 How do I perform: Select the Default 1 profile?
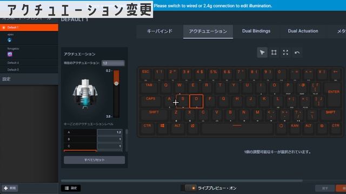pos(29,27)
